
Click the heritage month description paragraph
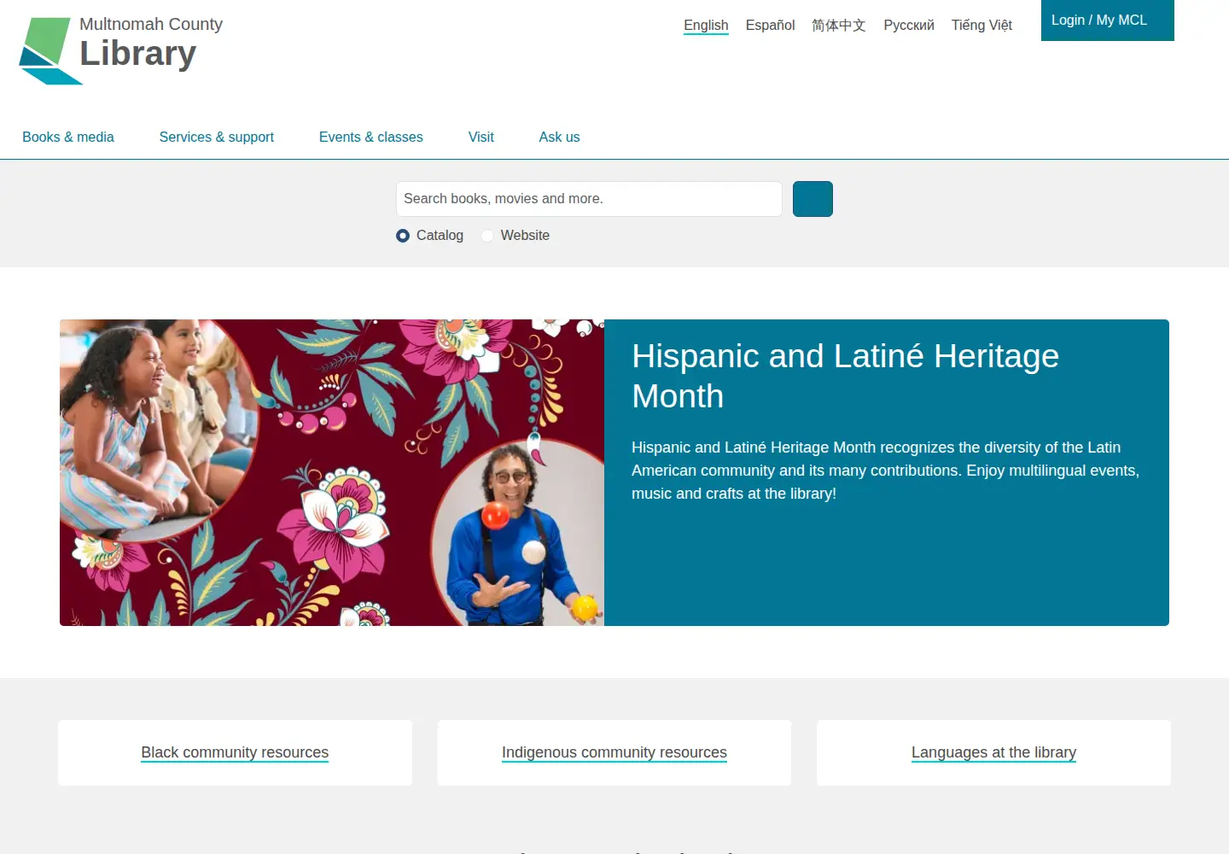pyautogui.click(x=885, y=471)
